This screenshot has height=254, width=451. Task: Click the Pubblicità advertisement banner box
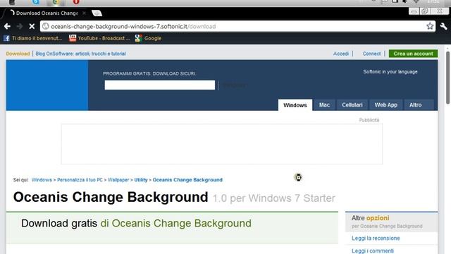pyautogui.click(x=222, y=144)
